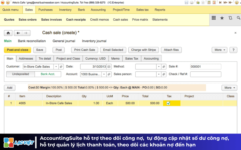Open the 1C application menu arrow icon
Screen dimensions: 241x150
point(8,2)
